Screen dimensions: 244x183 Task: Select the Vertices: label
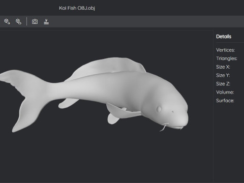pyautogui.click(x=225, y=50)
